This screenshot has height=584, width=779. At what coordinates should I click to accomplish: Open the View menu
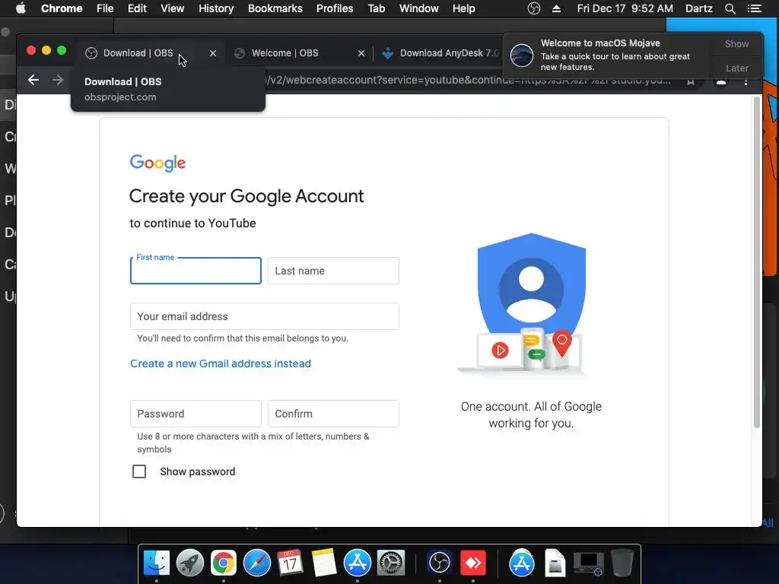[173, 8]
